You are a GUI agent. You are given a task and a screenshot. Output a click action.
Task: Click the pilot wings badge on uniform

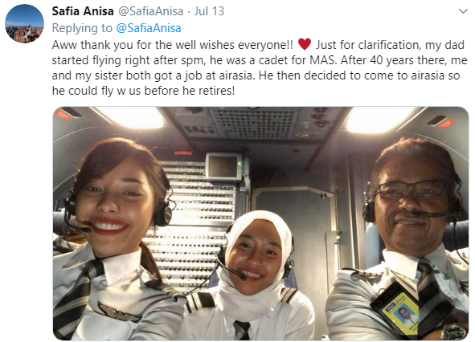pyautogui.click(x=120, y=312)
